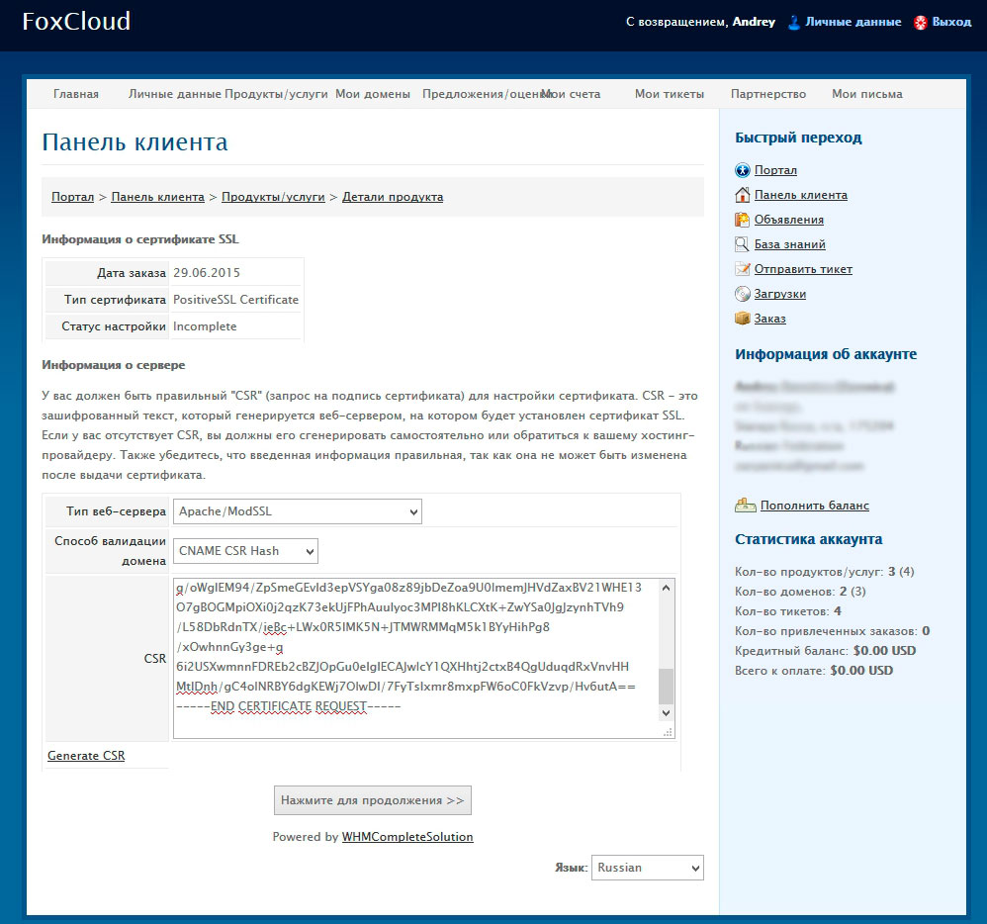
Task: Click the CSR scrollbar thumb
Action: point(666,686)
